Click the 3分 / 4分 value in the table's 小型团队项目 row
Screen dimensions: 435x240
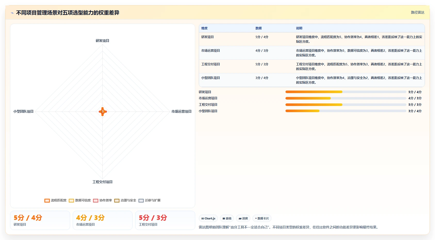click(262, 78)
